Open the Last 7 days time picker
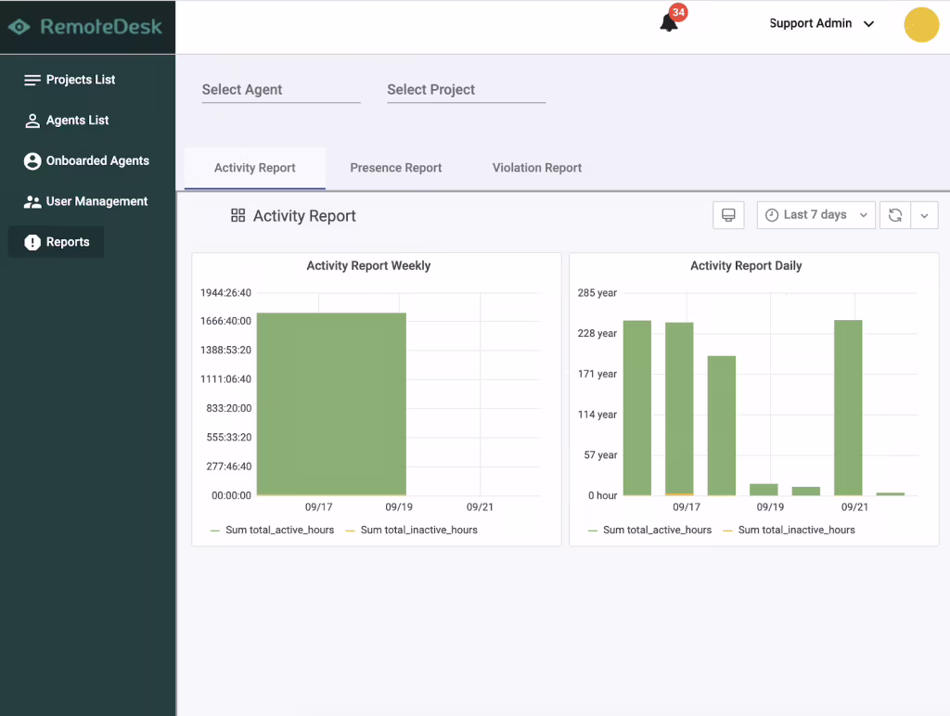The width and height of the screenshot is (950, 716). coord(815,215)
